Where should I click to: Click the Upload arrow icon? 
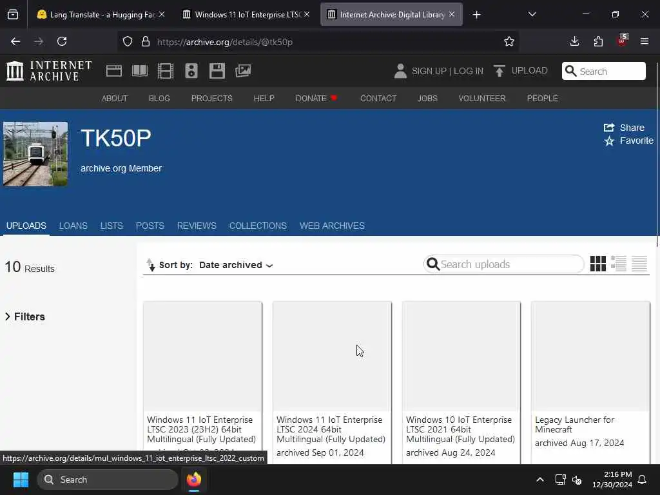pos(500,71)
